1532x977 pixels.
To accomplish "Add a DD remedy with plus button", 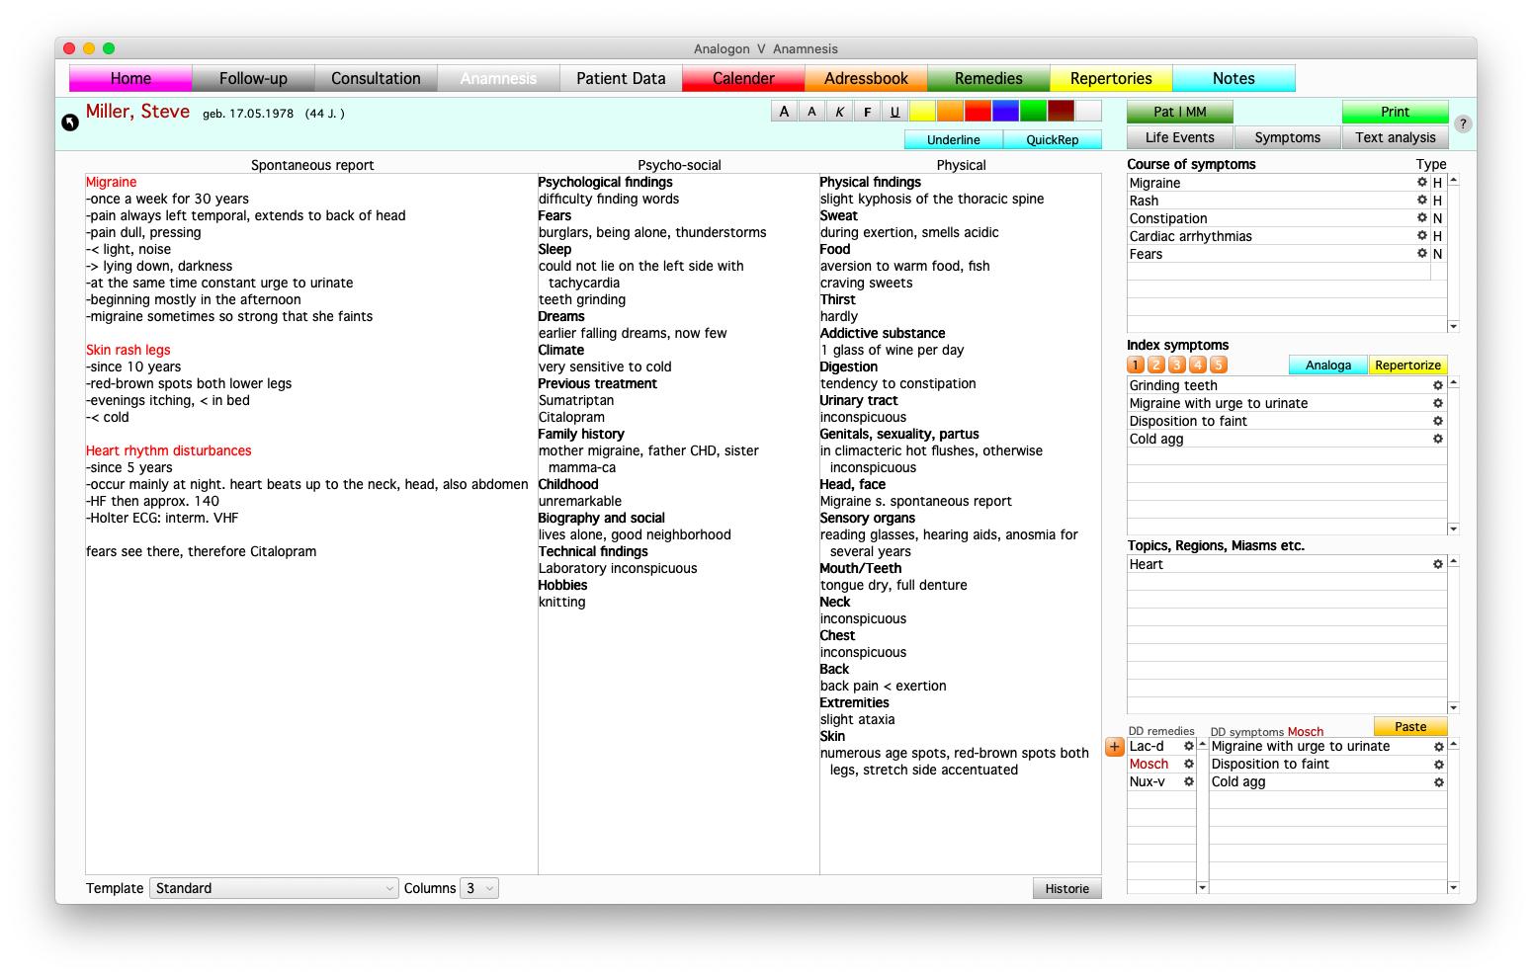I will point(1115,747).
